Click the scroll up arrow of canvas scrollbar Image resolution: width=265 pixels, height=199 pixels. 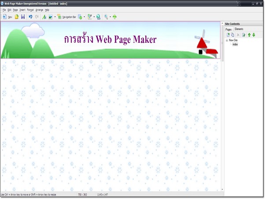222,23
